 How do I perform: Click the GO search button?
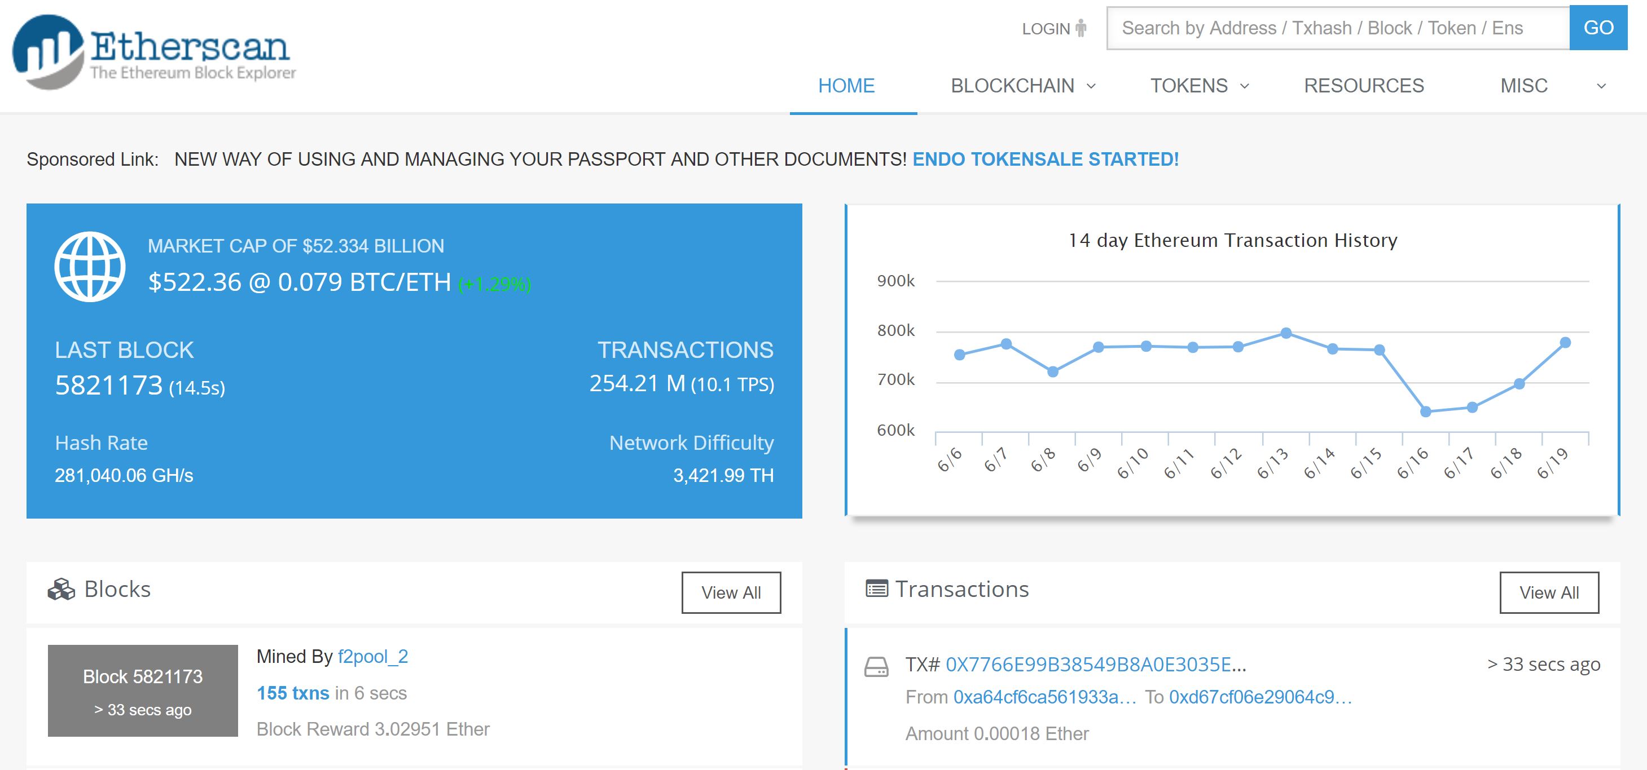(x=1598, y=28)
